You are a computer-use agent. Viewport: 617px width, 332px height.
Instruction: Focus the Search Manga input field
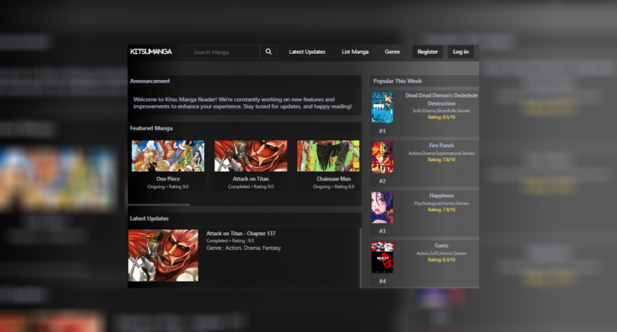(x=220, y=52)
